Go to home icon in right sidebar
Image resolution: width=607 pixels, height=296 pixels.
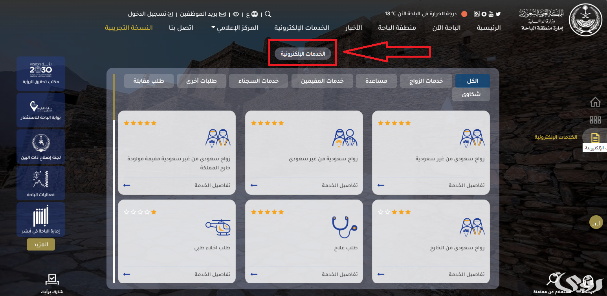coord(595,102)
